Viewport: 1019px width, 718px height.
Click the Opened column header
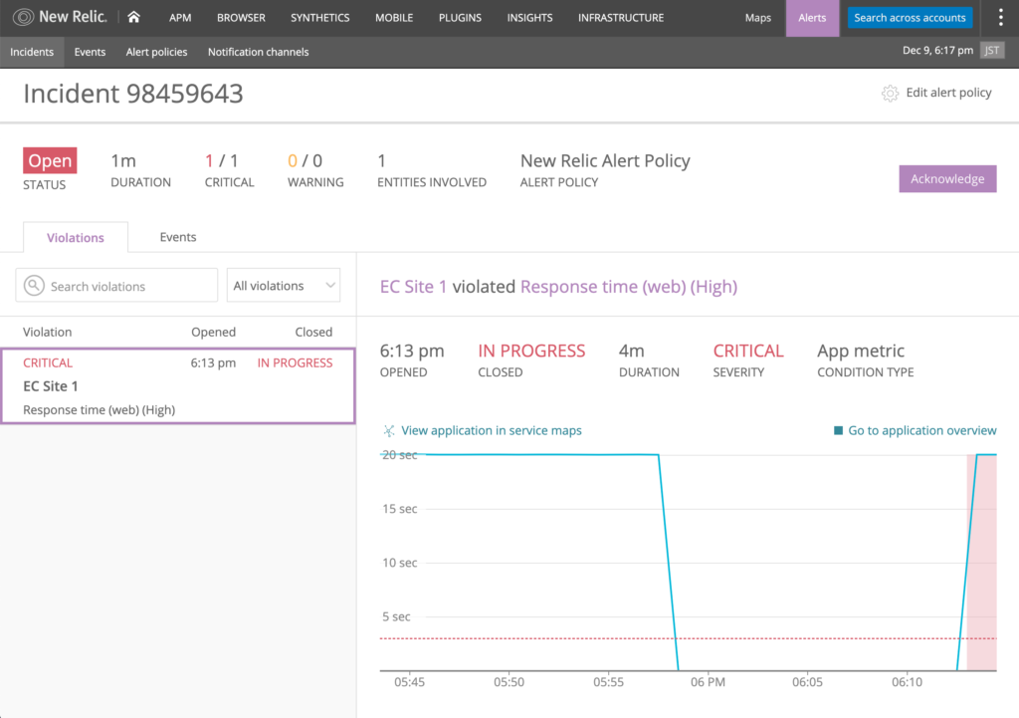point(213,332)
